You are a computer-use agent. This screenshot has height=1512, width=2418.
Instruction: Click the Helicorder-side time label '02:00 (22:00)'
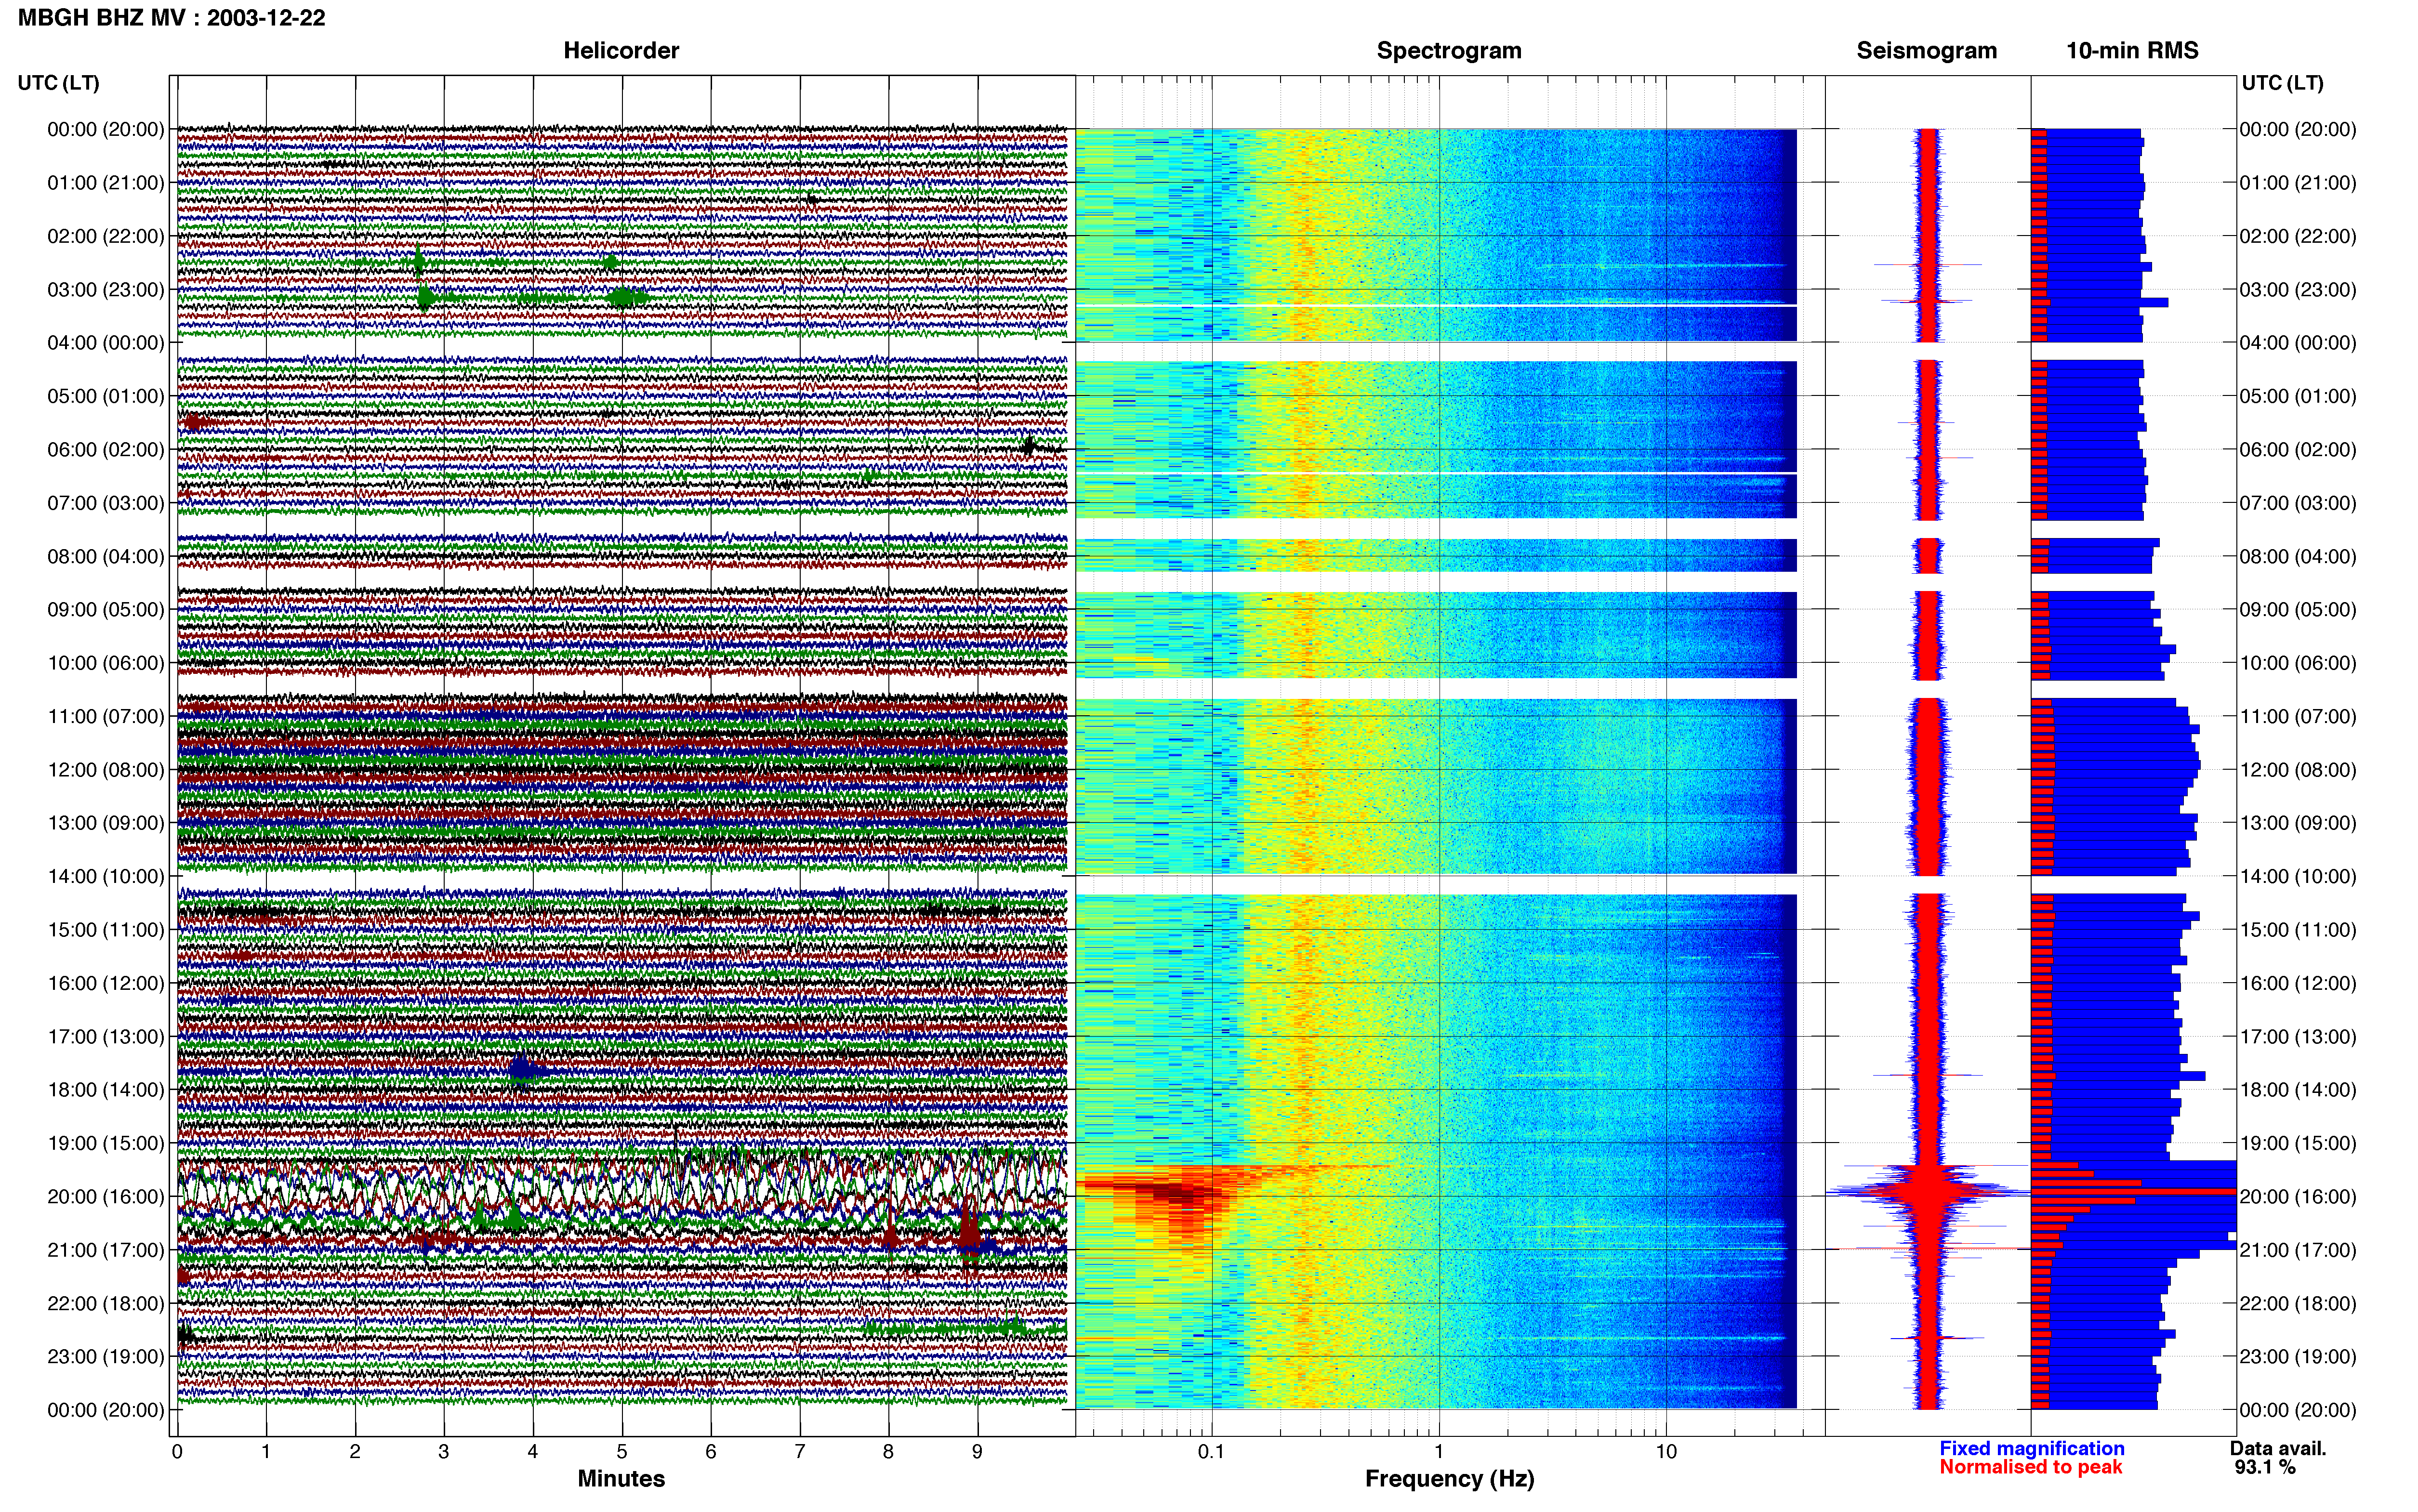pyautogui.click(x=106, y=236)
